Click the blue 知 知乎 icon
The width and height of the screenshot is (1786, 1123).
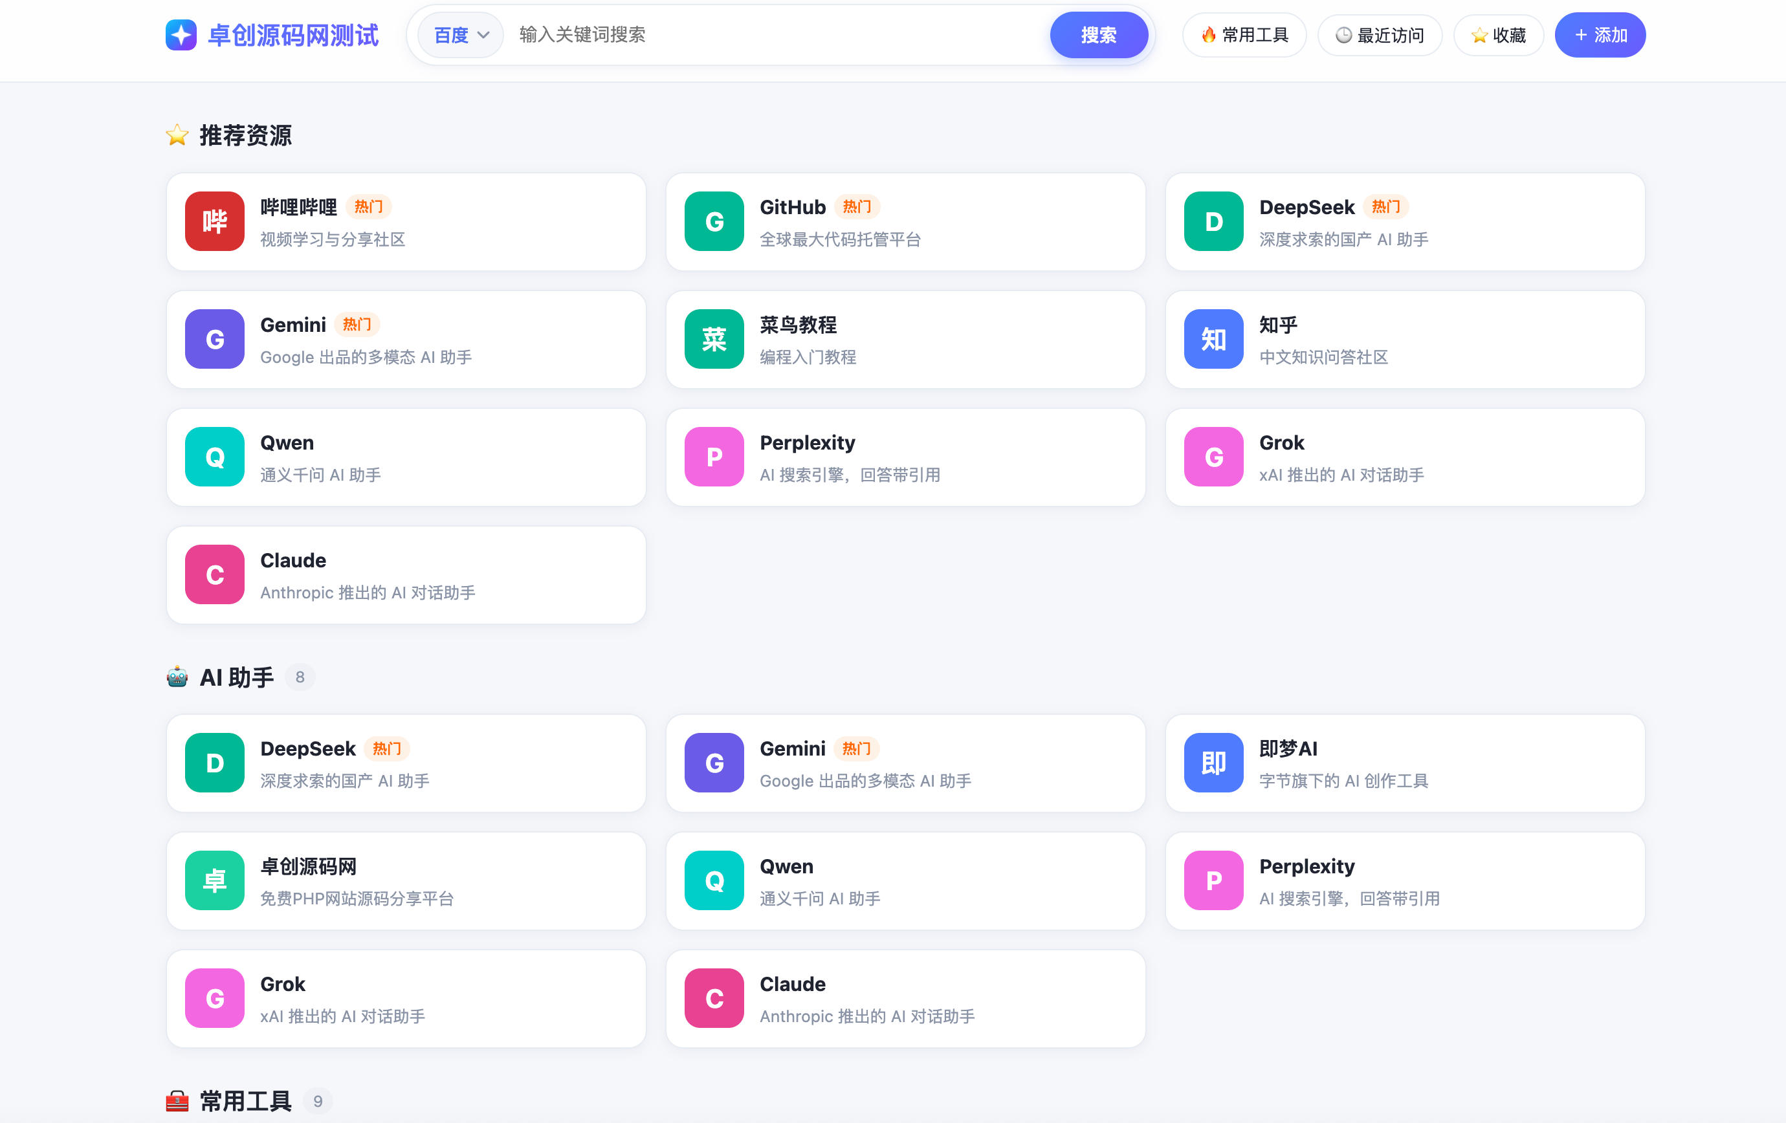[1213, 340]
